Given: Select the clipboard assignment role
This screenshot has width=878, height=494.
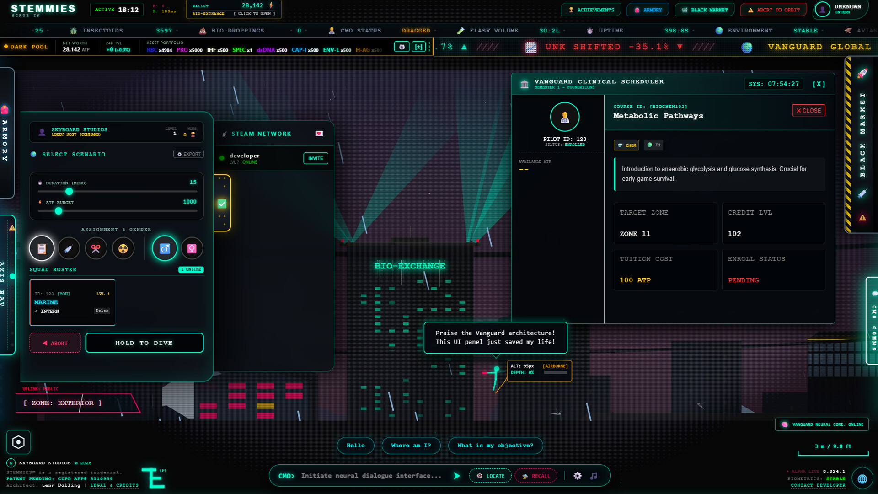Looking at the screenshot, I should 42,248.
